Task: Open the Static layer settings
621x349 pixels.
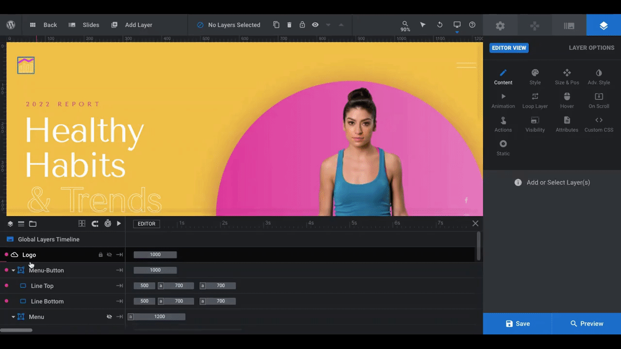Action: [503, 148]
